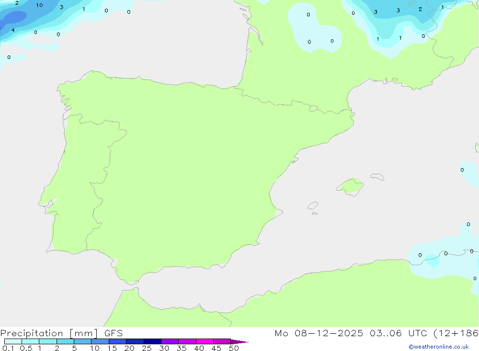
Task: Select the 35–40 mm violet legend swatch
Action: (x=187, y=341)
